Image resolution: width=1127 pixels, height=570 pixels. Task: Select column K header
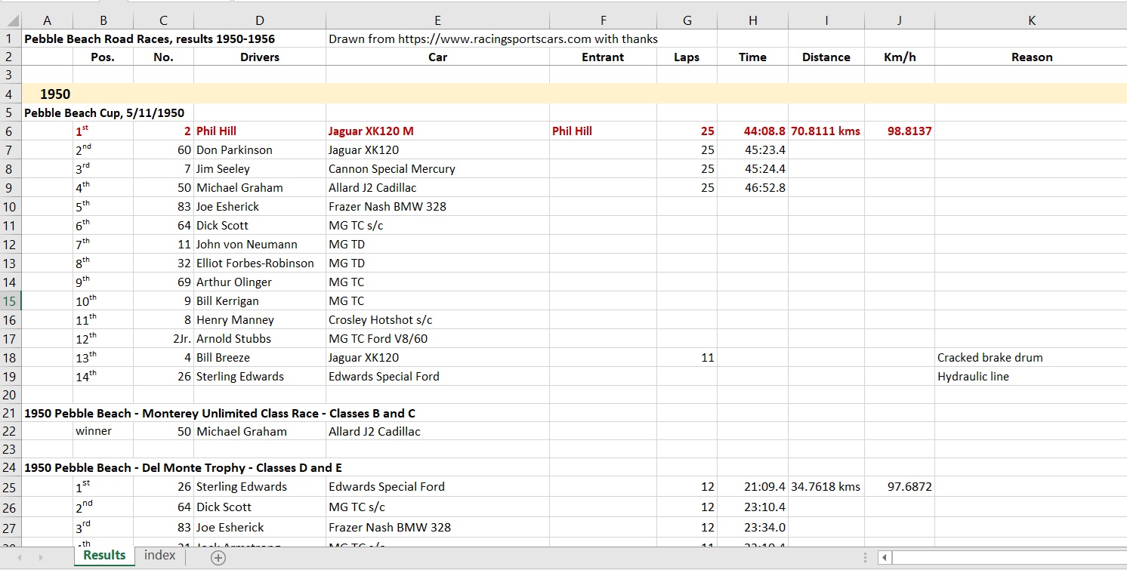point(1031,21)
